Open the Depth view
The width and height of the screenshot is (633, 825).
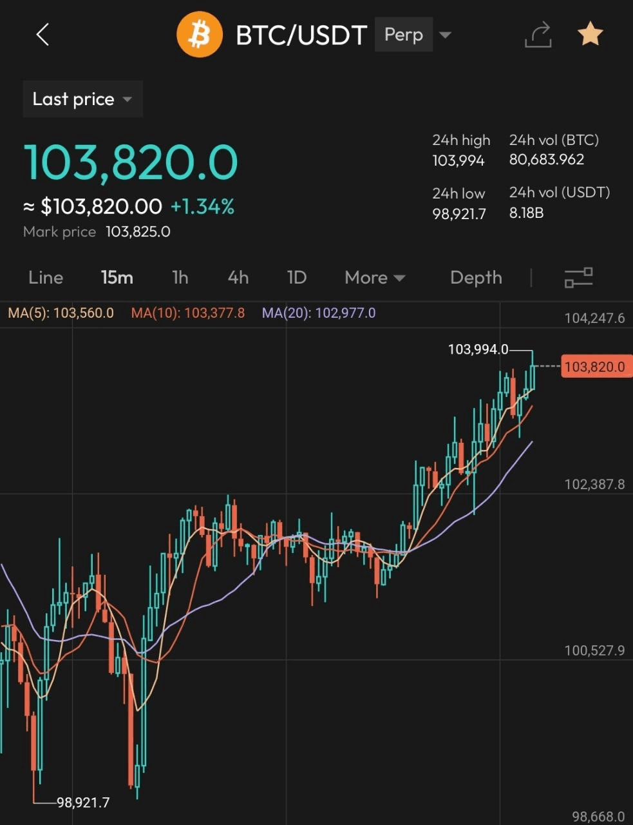[476, 277]
